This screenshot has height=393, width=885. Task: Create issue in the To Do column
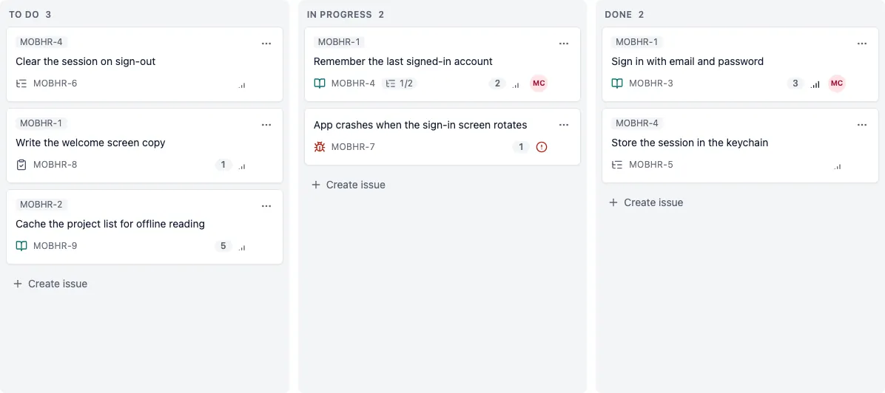[50, 284]
